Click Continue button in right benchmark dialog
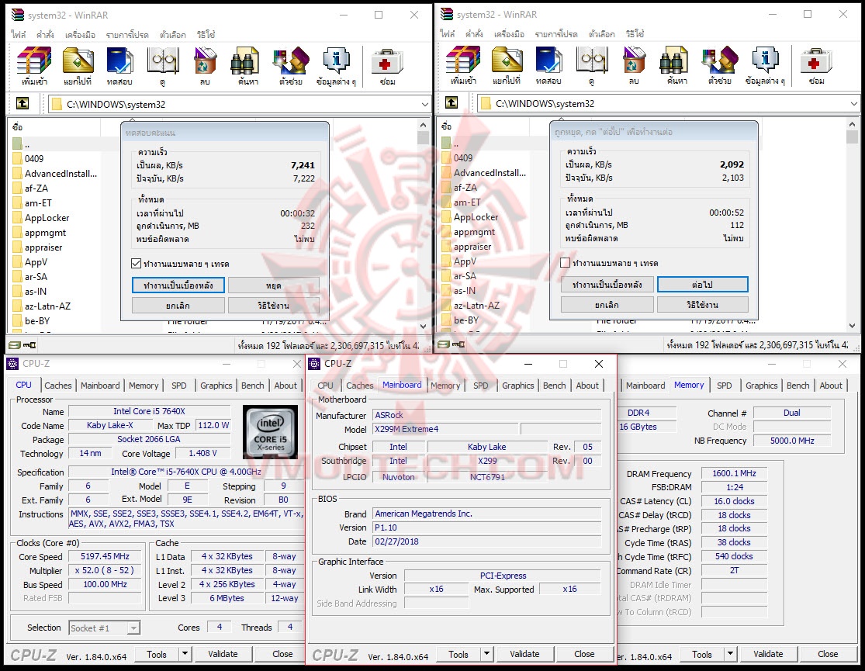 (702, 285)
